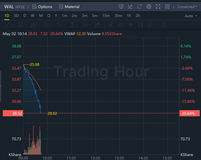
Task: Open the chart monitor display icon
Action: click(x=121, y=6)
